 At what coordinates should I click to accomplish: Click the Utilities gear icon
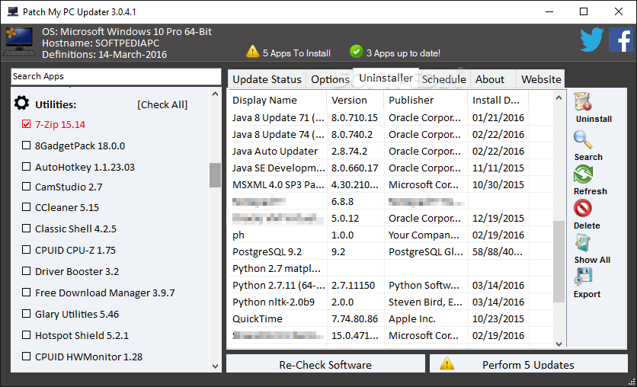[x=21, y=103]
